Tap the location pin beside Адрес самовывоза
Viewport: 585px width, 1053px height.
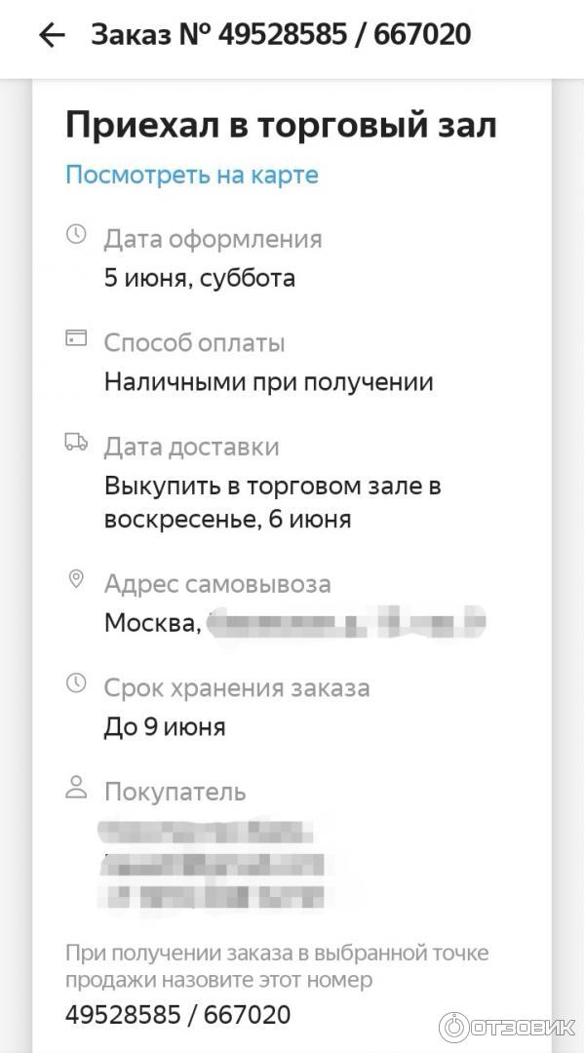pos(76,580)
